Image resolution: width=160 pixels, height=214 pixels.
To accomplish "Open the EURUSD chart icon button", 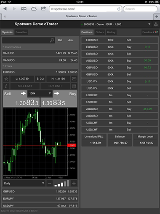I will pos(74,79).
